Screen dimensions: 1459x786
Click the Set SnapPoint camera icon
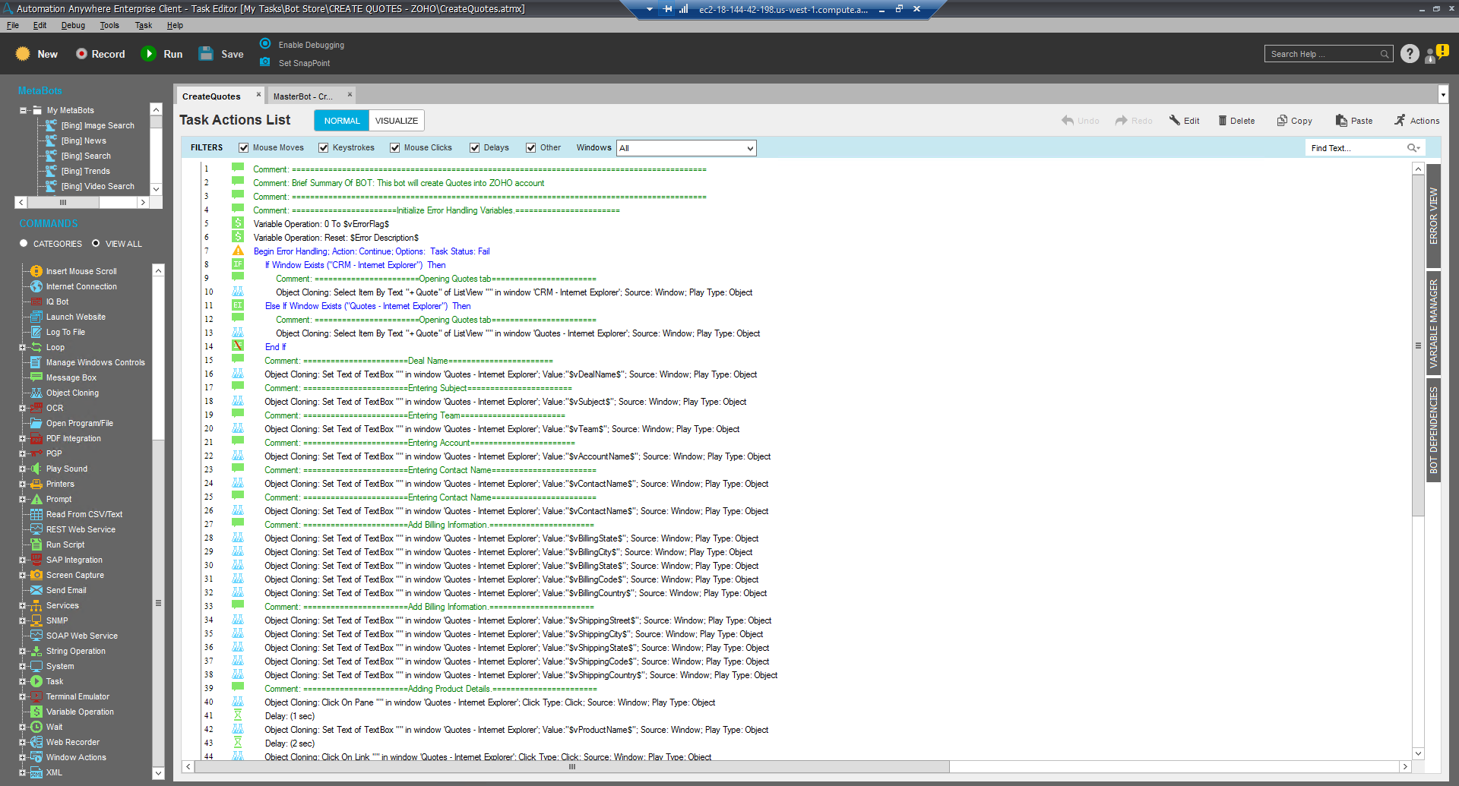265,62
